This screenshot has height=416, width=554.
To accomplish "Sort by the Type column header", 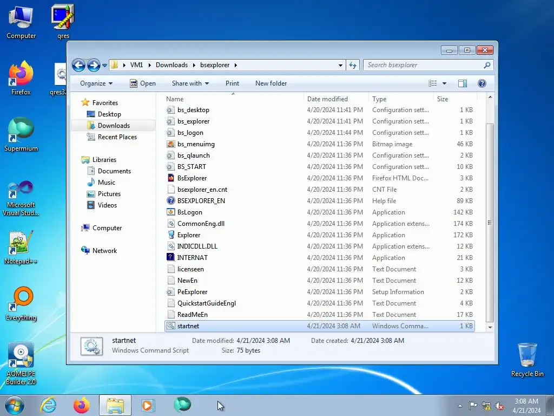I will click(x=401, y=99).
